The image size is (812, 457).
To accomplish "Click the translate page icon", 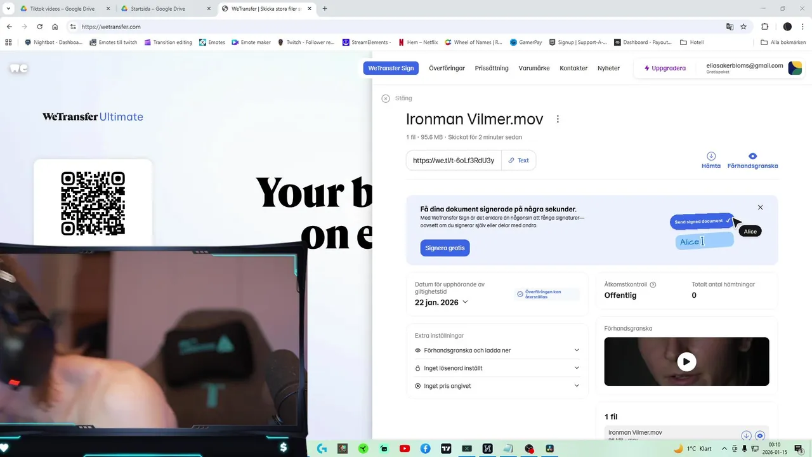I will point(730,27).
